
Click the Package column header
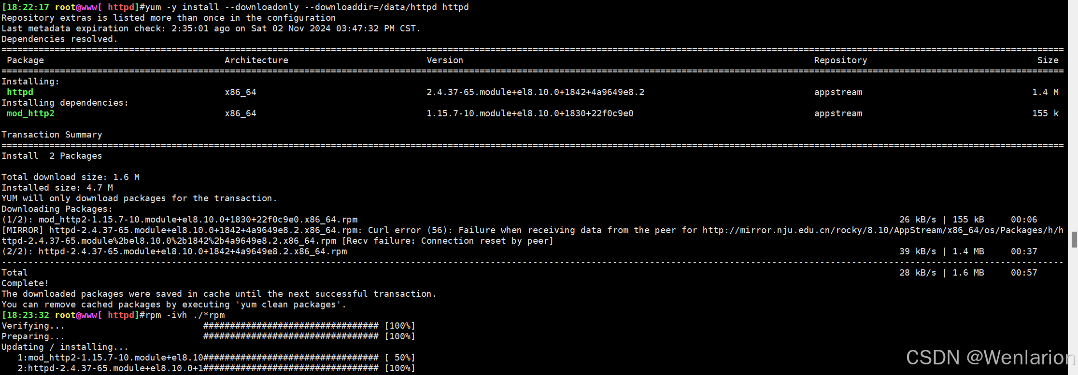(25, 60)
